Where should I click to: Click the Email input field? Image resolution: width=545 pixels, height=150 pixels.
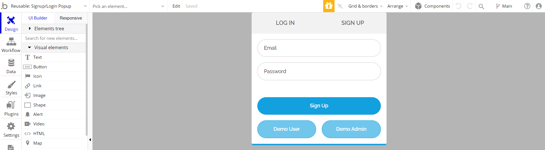(319, 48)
